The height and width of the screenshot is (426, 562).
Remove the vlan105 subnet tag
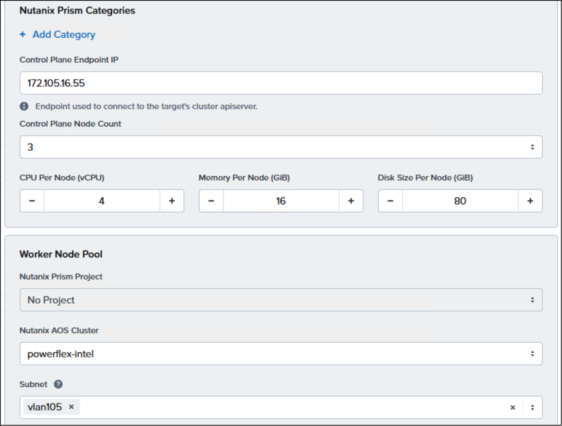[71, 407]
